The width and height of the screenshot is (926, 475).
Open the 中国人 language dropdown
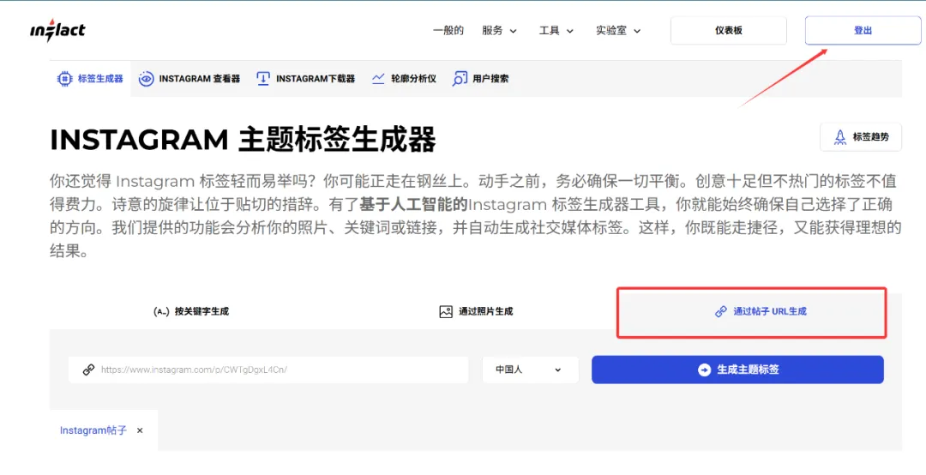[x=531, y=370]
